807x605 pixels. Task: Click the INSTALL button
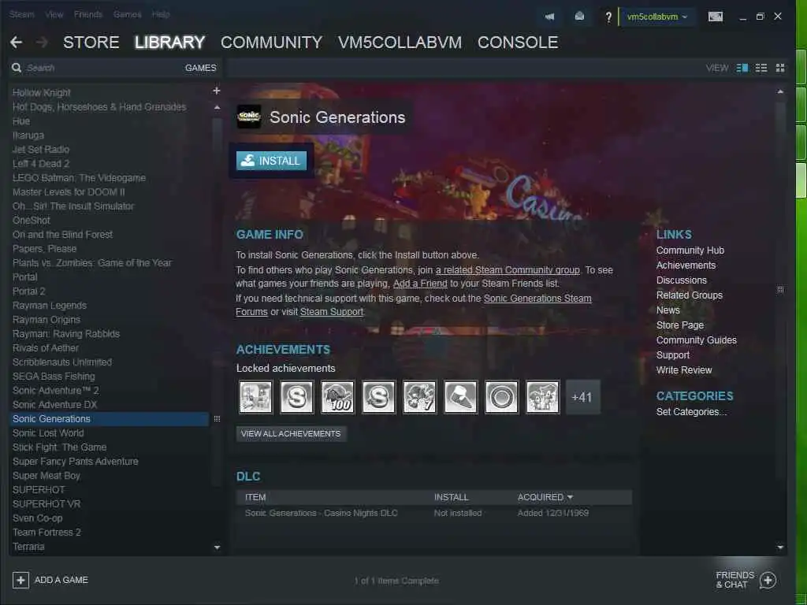[x=271, y=161]
